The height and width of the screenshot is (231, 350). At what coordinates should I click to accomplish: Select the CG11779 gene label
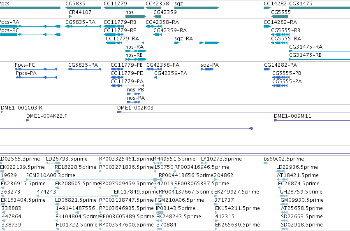coord(115,4)
